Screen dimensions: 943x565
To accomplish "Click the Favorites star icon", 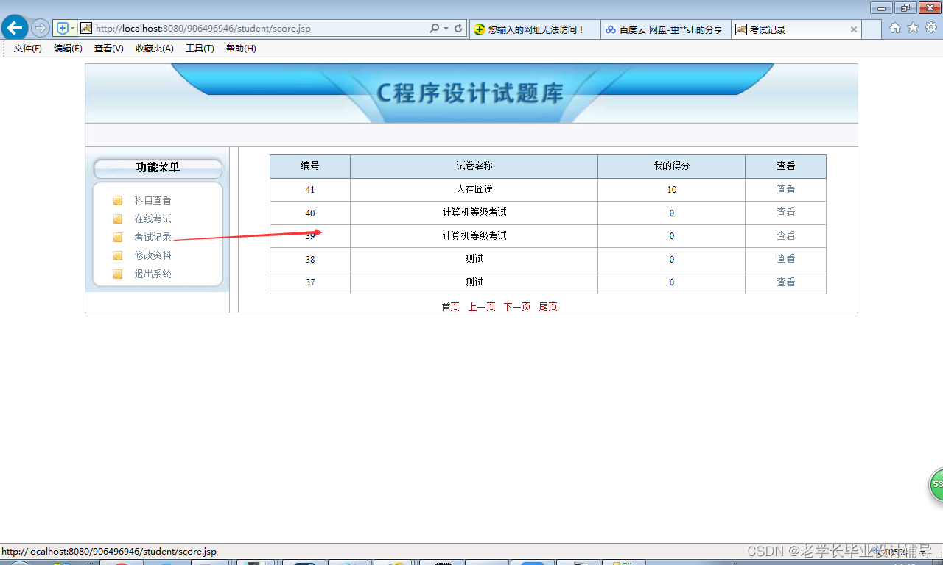I will tap(913, 27).
